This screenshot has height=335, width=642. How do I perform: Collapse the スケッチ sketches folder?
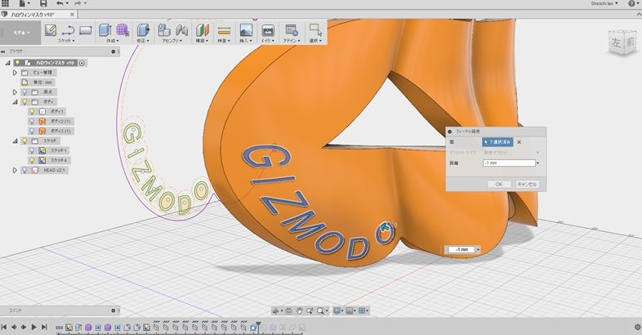coord(16,141)
